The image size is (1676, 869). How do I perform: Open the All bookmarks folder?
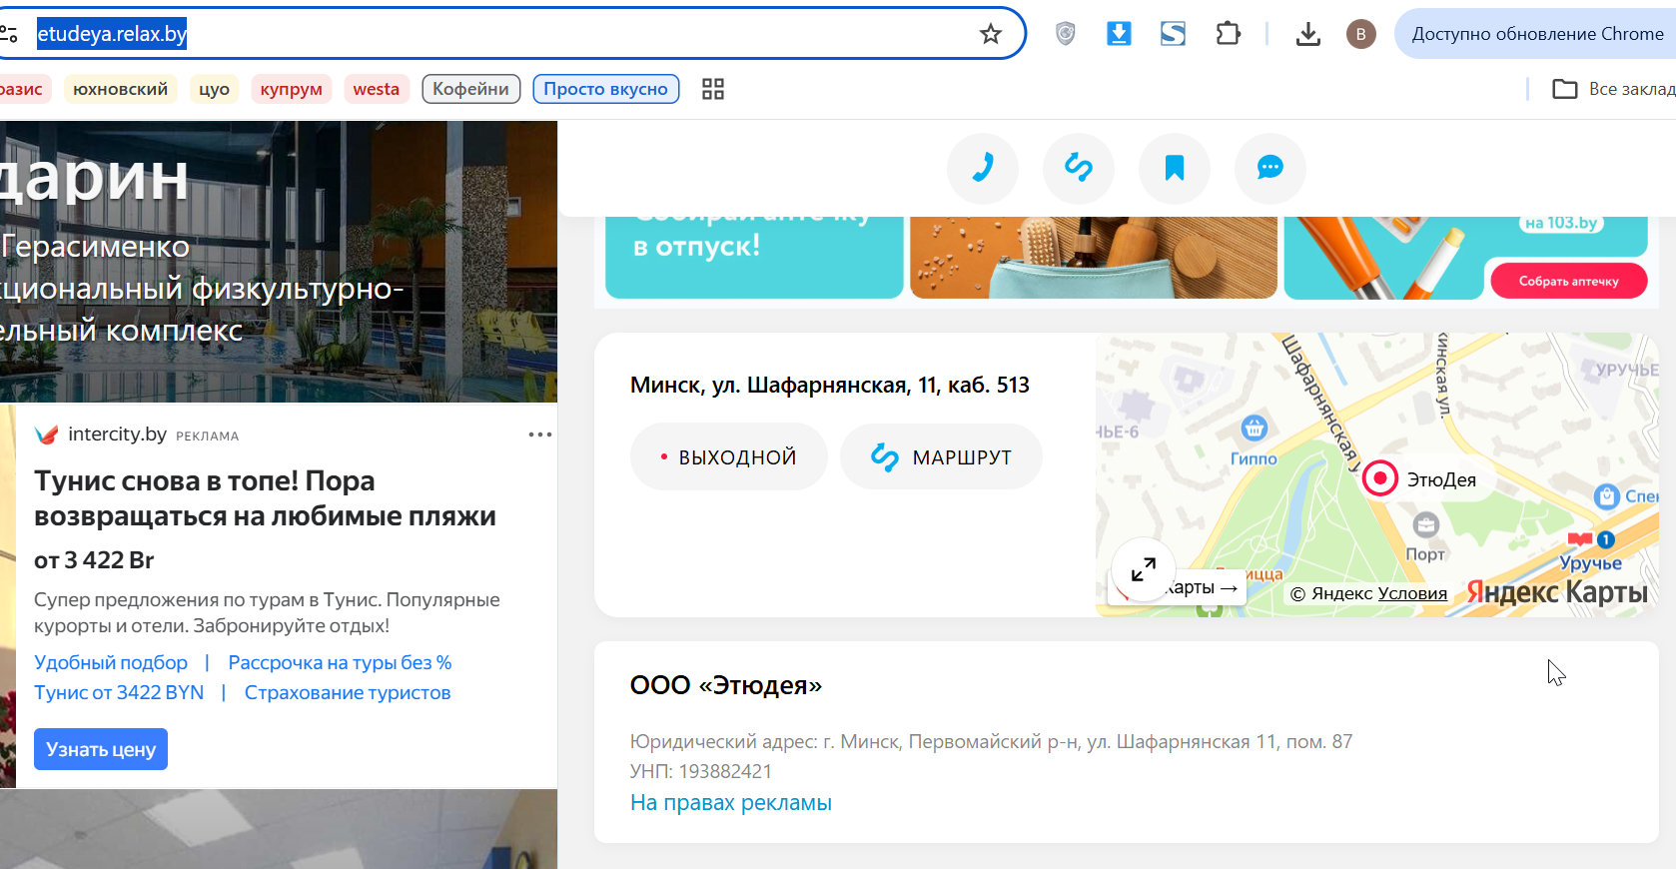[1614, 89]
